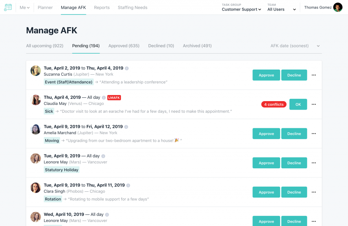This screenshot has height=226, width=348.
Task: Decline Leonore May April 10 request
Action: (294, 221)
